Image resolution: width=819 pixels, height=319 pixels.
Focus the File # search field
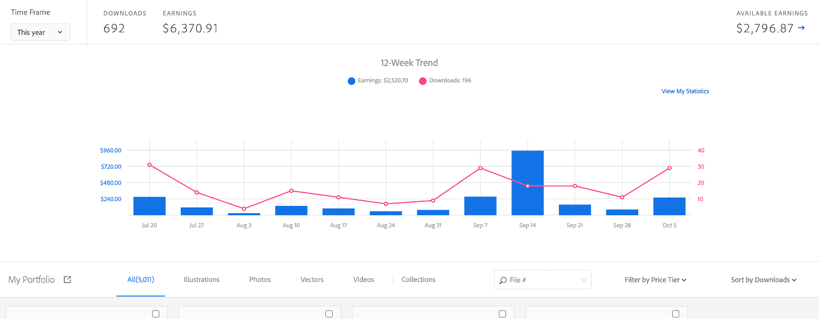[543, 280]
